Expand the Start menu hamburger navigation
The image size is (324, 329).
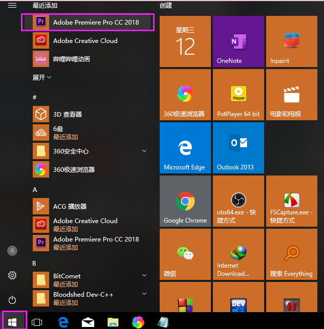pos(12,6)
